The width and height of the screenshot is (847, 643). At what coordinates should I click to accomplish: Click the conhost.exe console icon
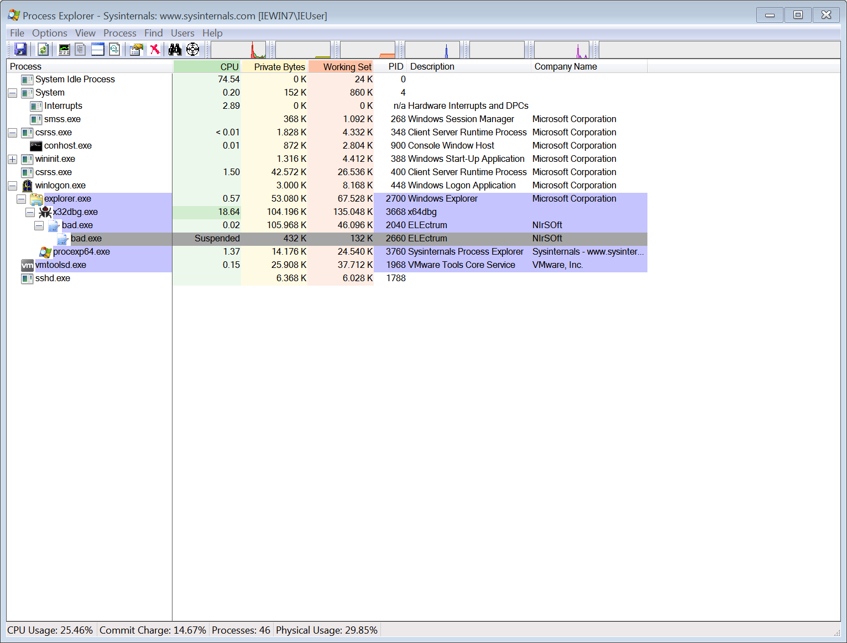tap(36, 146)
